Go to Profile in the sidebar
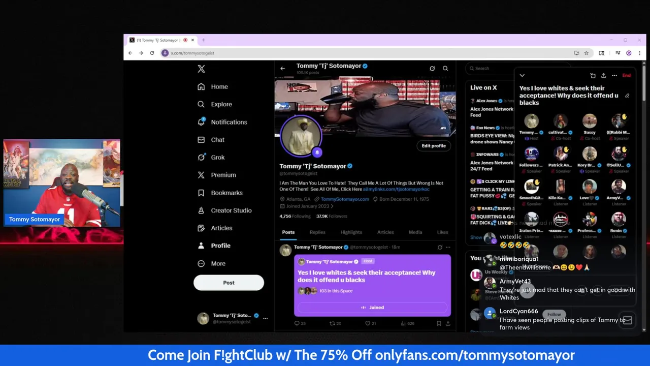 [214, 246]
